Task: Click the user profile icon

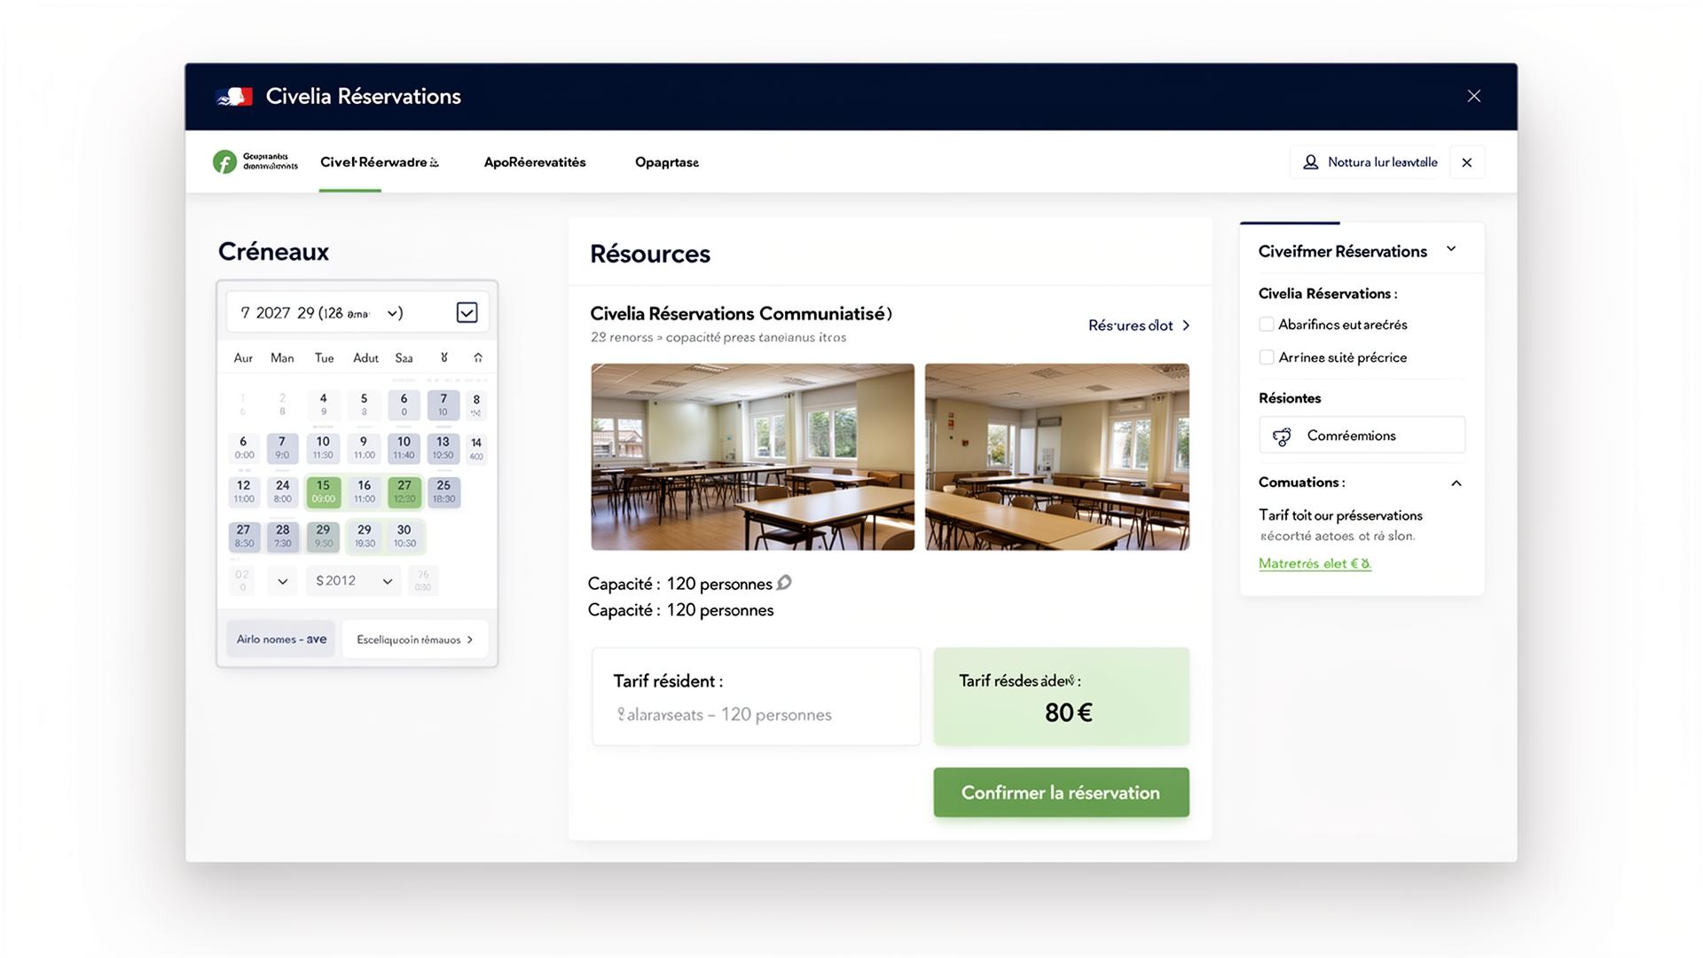Action: (1310, 162)
